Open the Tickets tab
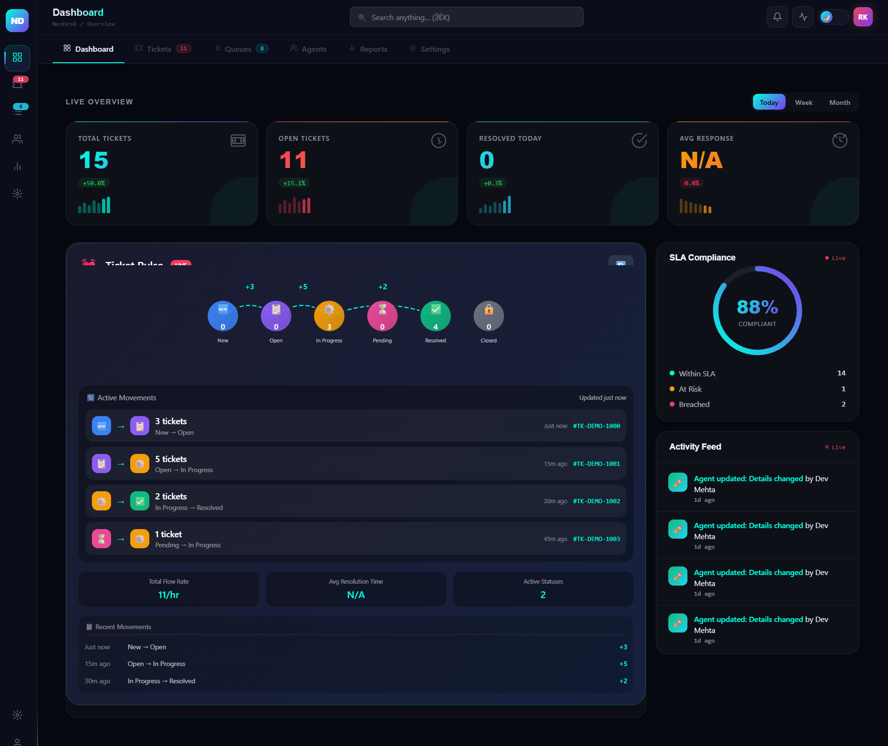Image resolution: width=888 pixels, height=746 pixels. (163, 49)
